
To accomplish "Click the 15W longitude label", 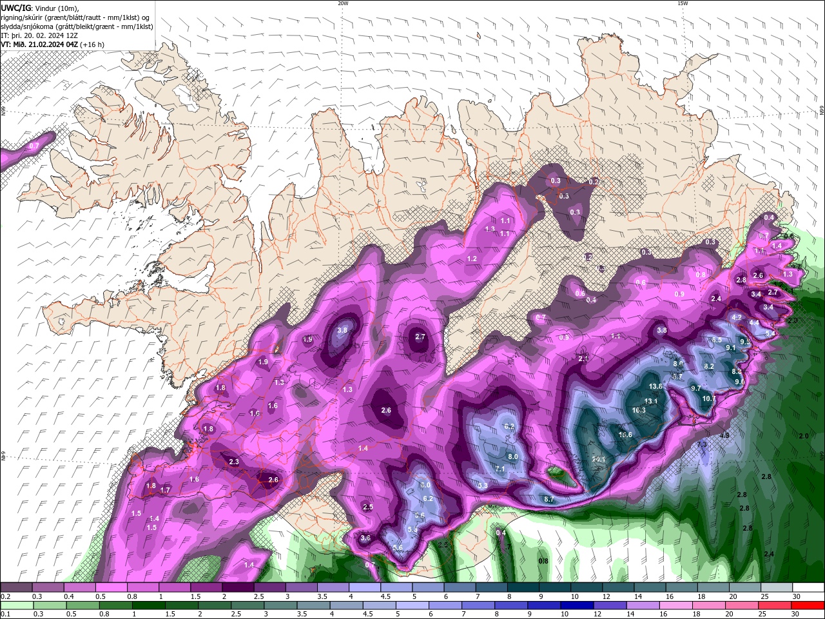I will point(683,3).
